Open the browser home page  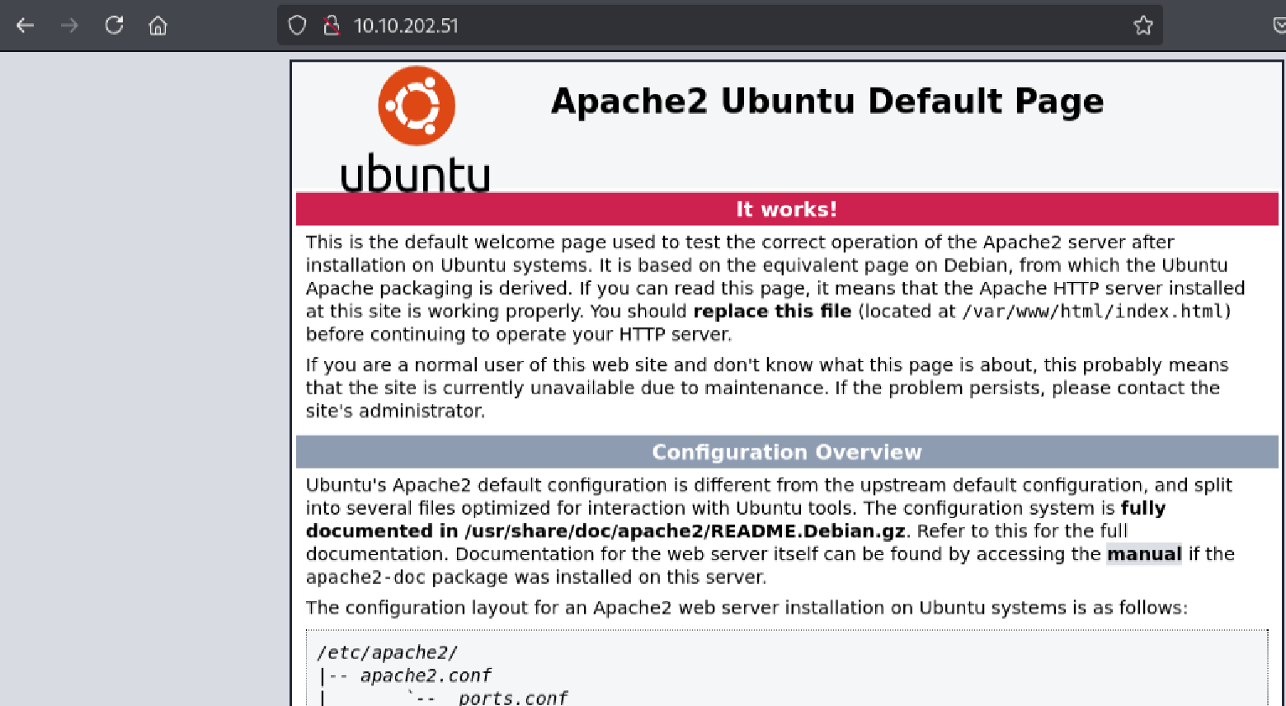(158, 26)
